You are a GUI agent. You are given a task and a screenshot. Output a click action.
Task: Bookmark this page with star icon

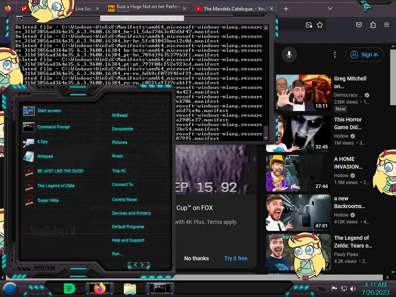coord(320,25)
